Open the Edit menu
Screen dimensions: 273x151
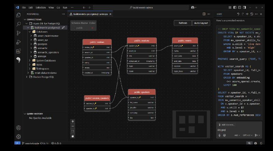click(x=31, y=7)
